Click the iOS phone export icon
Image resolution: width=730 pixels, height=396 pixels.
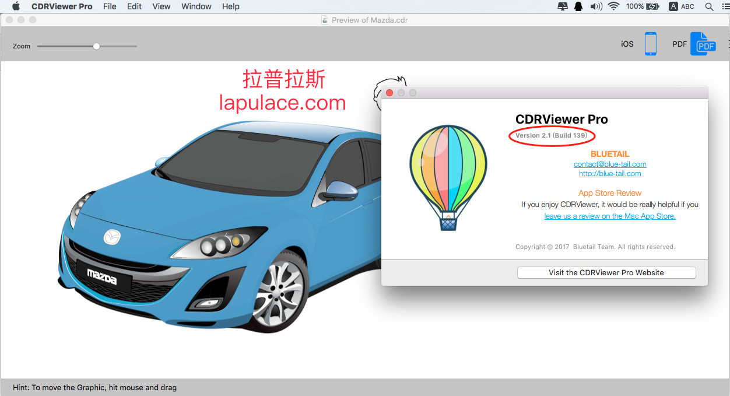click(651, 44)
